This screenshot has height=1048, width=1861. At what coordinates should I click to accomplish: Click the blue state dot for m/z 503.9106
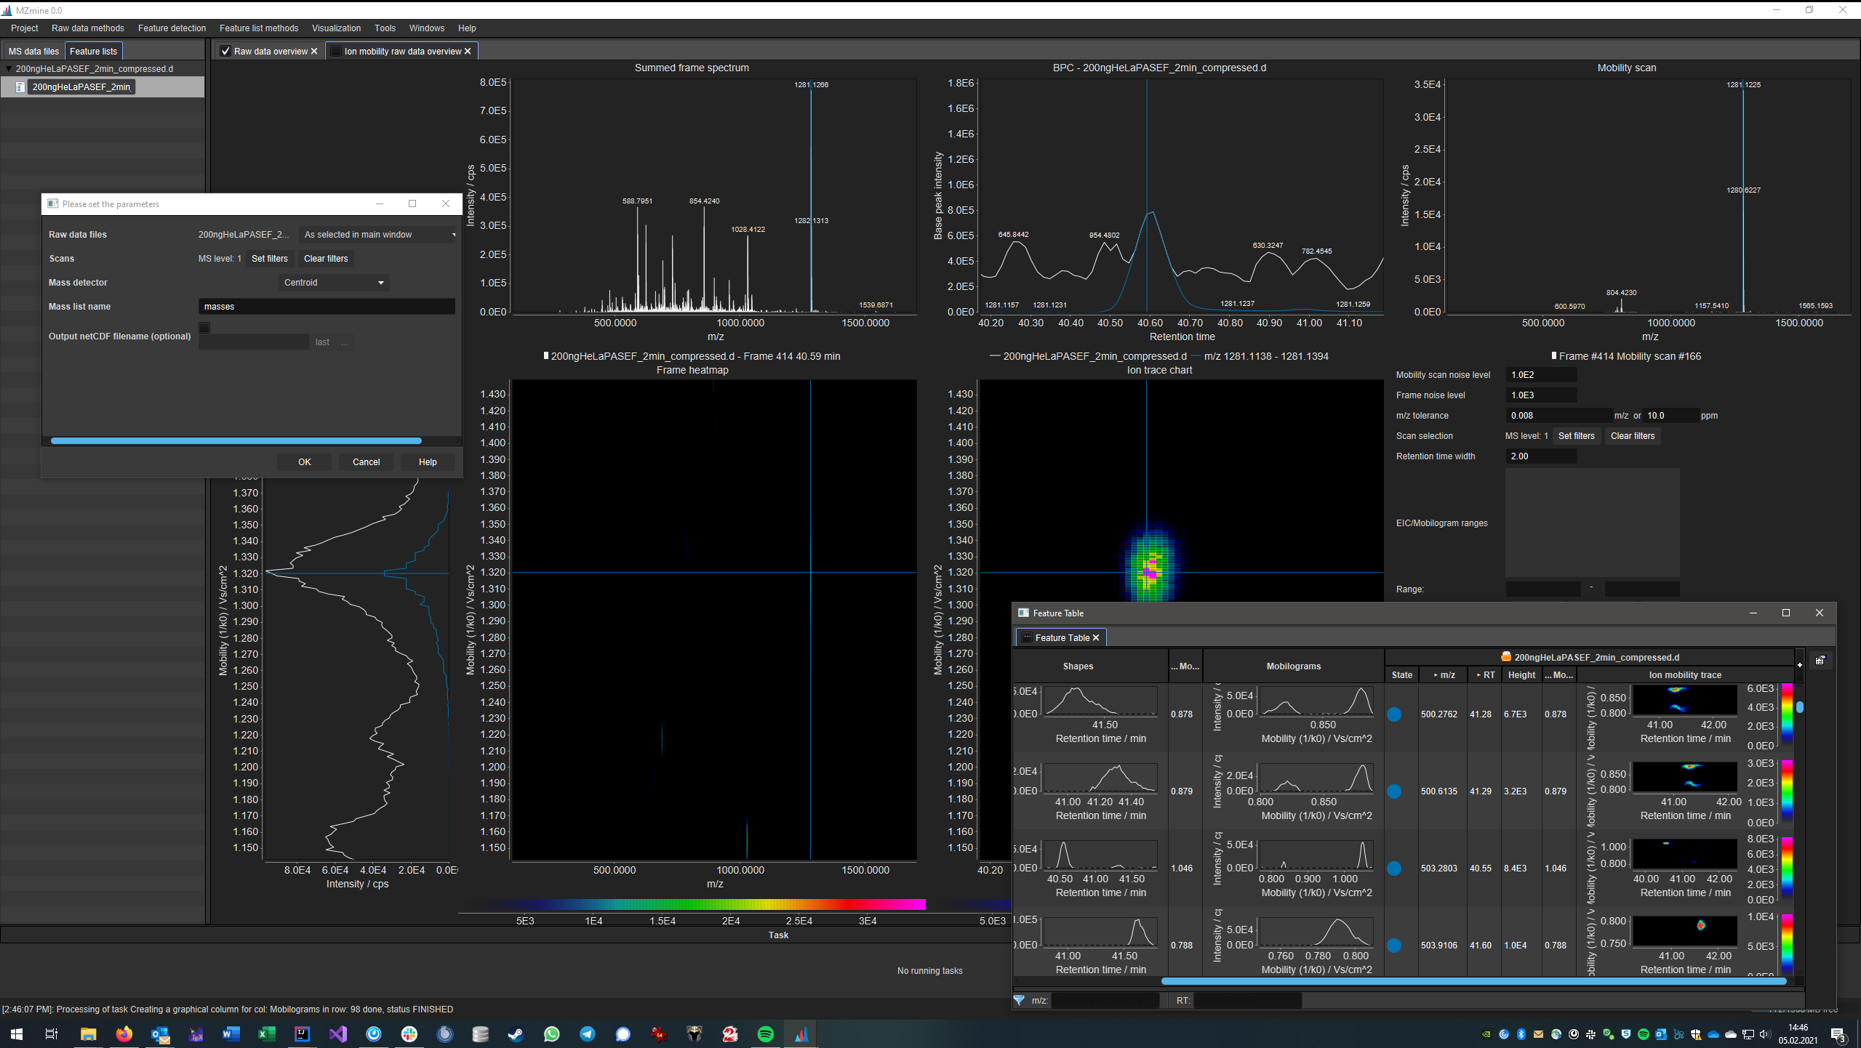(1394, 946)
